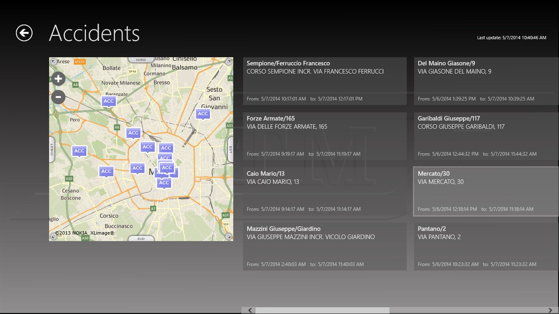Image resolution: width=559 pixels, height=314 pixels.
Task: Open the Mazzini Giuseppe/Giardino accident entry
Action: point(324,245)
